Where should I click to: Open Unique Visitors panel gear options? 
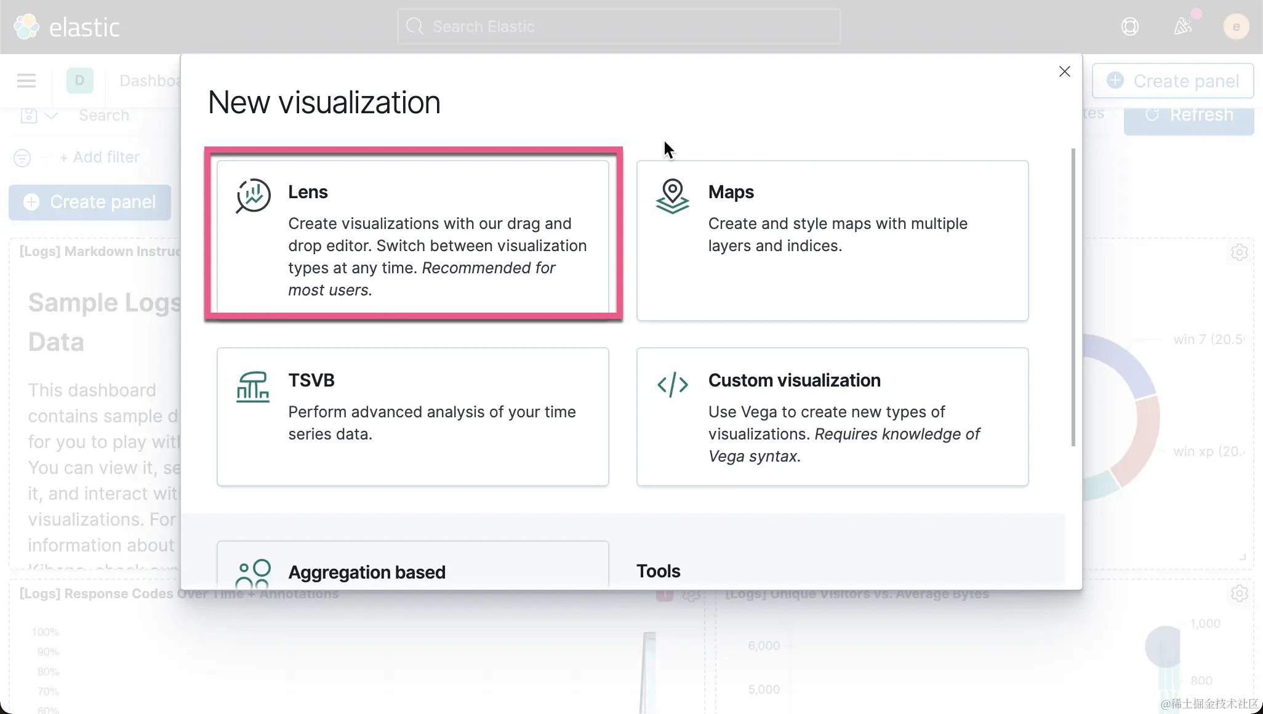(1239, 593)
